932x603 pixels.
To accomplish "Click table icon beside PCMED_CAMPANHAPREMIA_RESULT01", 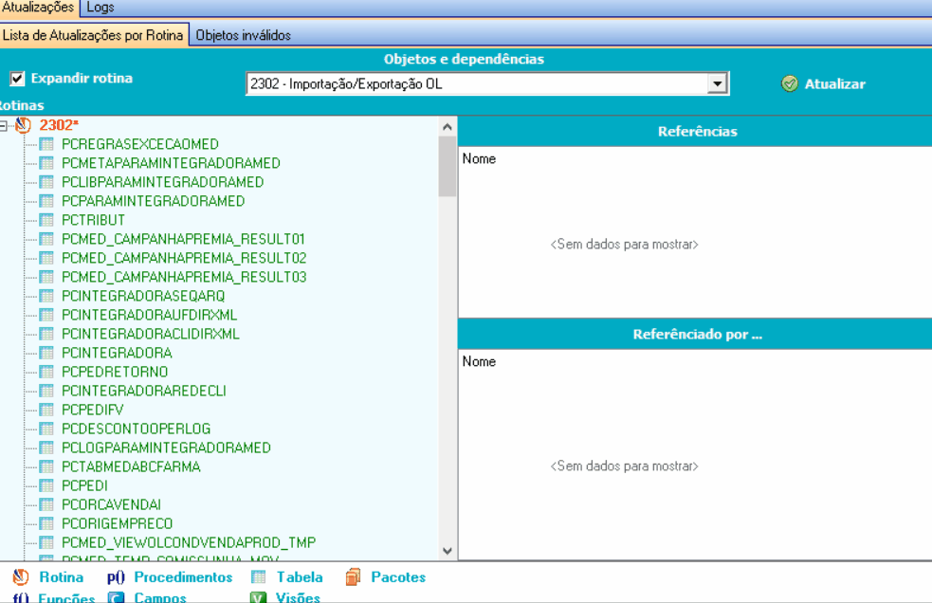I will click(46, 239).
